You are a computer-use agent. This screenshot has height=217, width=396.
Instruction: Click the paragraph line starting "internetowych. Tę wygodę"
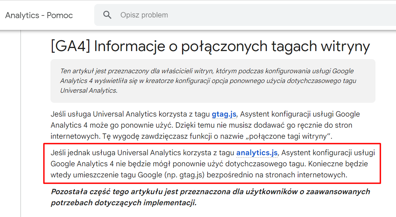191,136
